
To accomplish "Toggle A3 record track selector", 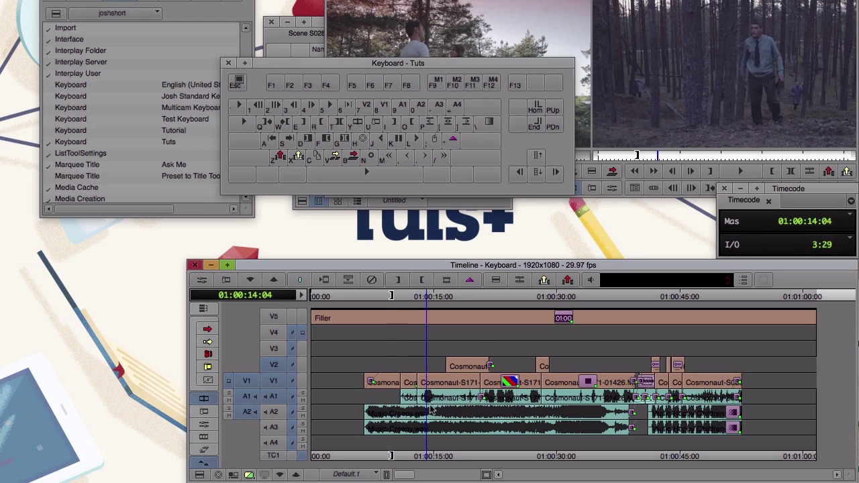I will pyautogui.click(x=274, y=427).
